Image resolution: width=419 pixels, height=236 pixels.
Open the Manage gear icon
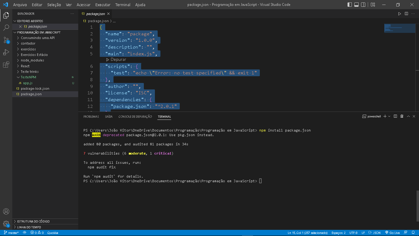click(x=6, y=224)
